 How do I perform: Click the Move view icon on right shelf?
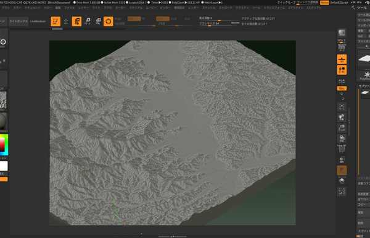[342, 117]
